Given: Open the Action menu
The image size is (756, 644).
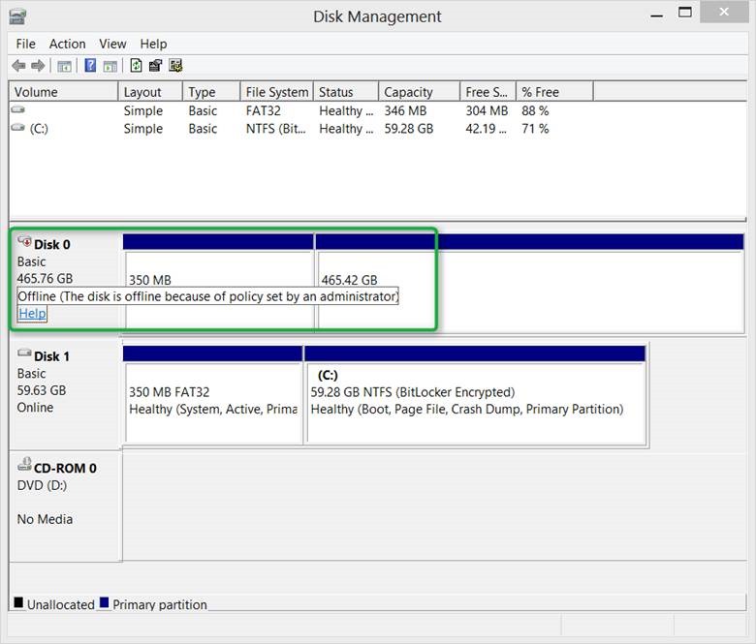Looking at the screenshot, I should (68, 44).
